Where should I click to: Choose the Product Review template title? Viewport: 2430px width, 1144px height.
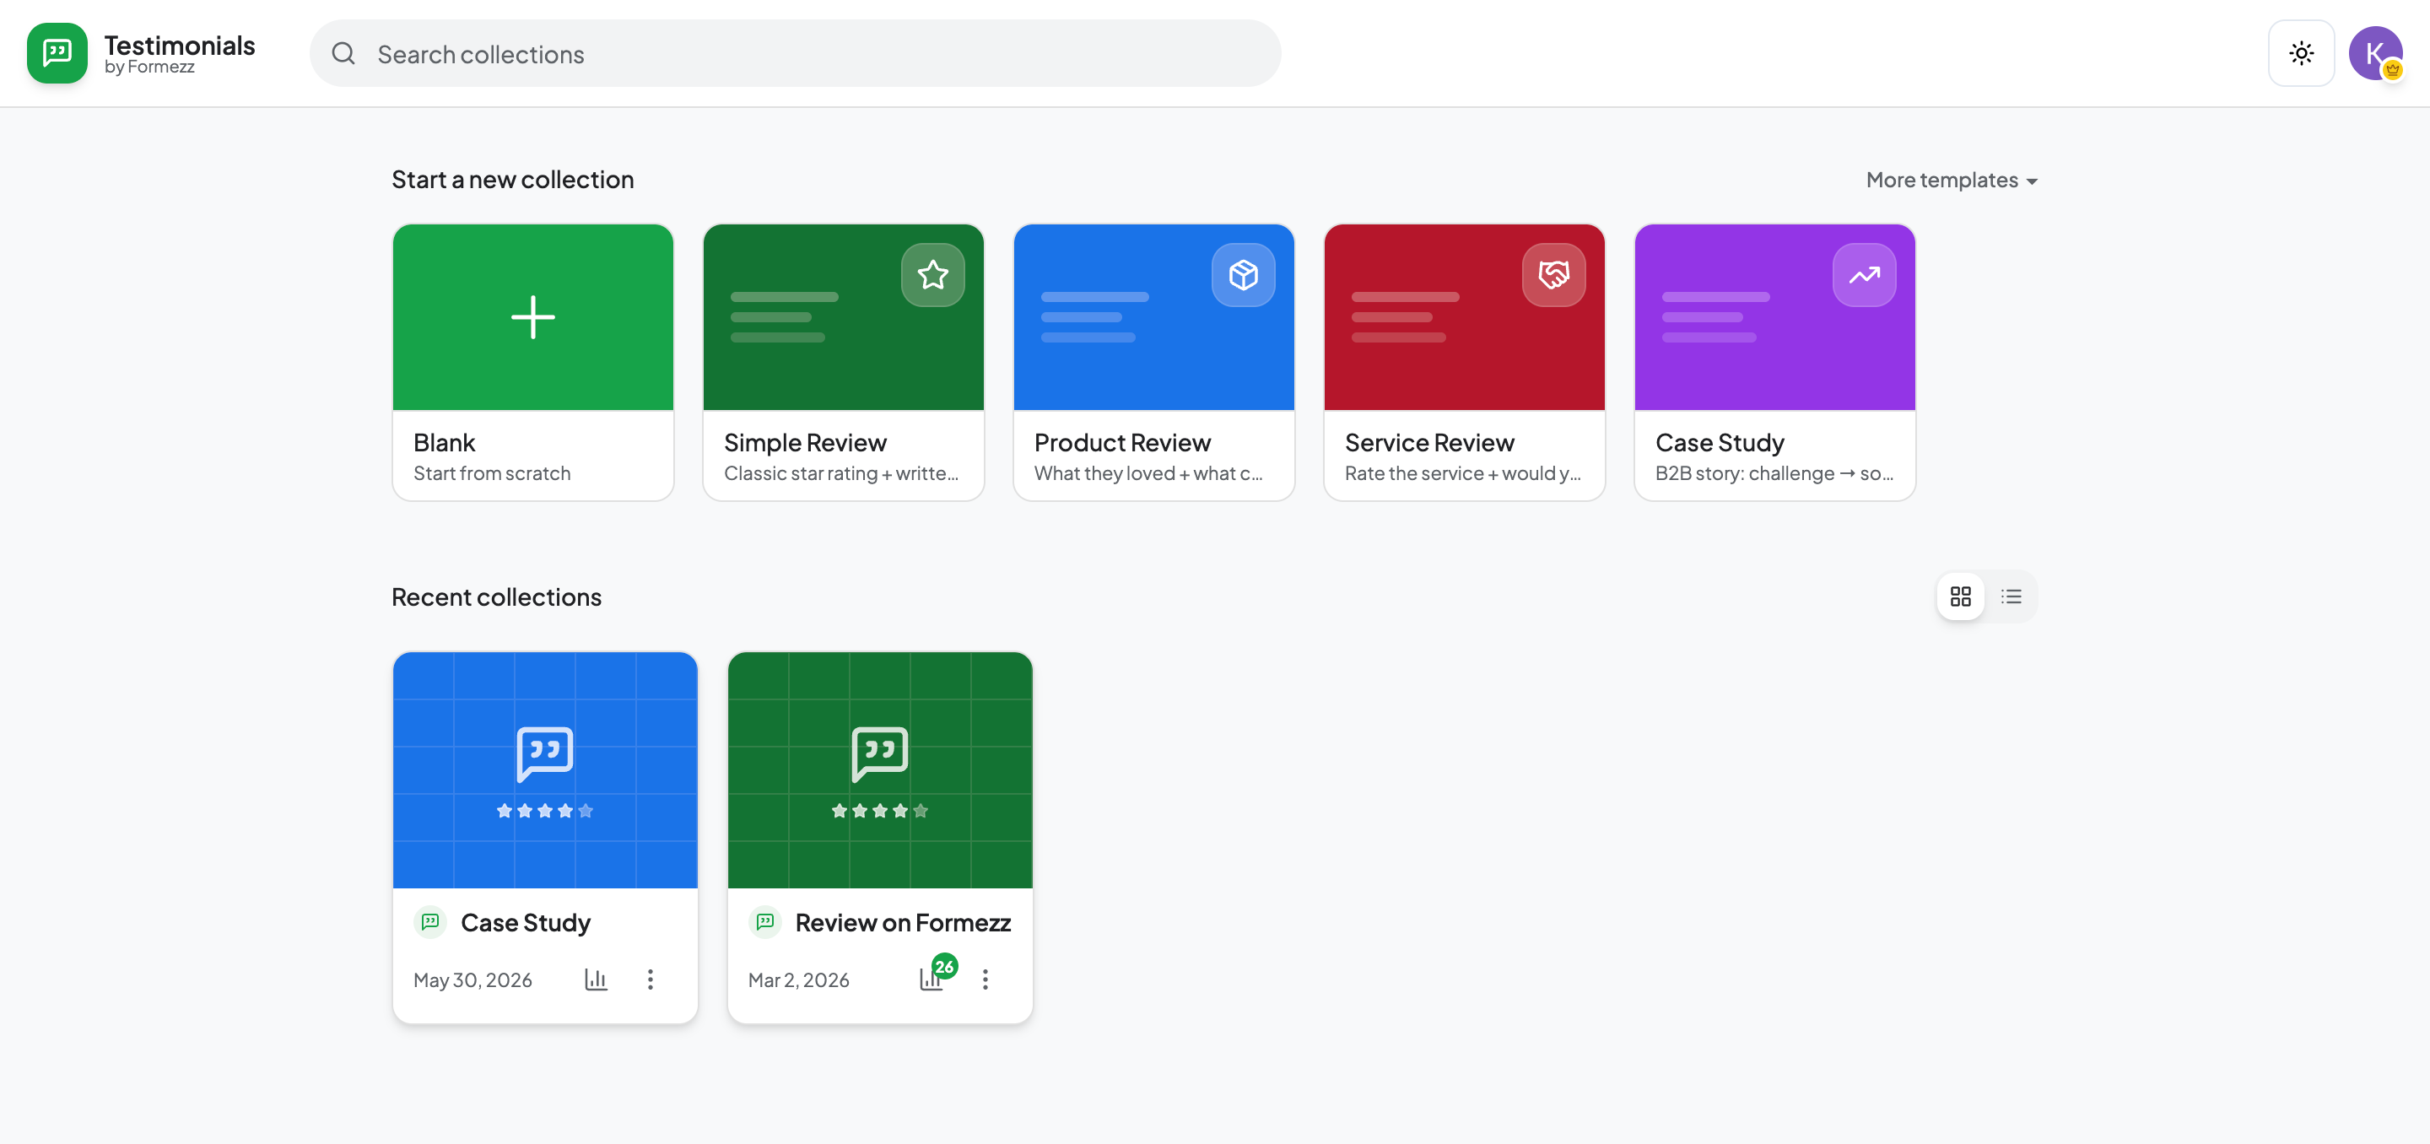(x=1121, y=442)
